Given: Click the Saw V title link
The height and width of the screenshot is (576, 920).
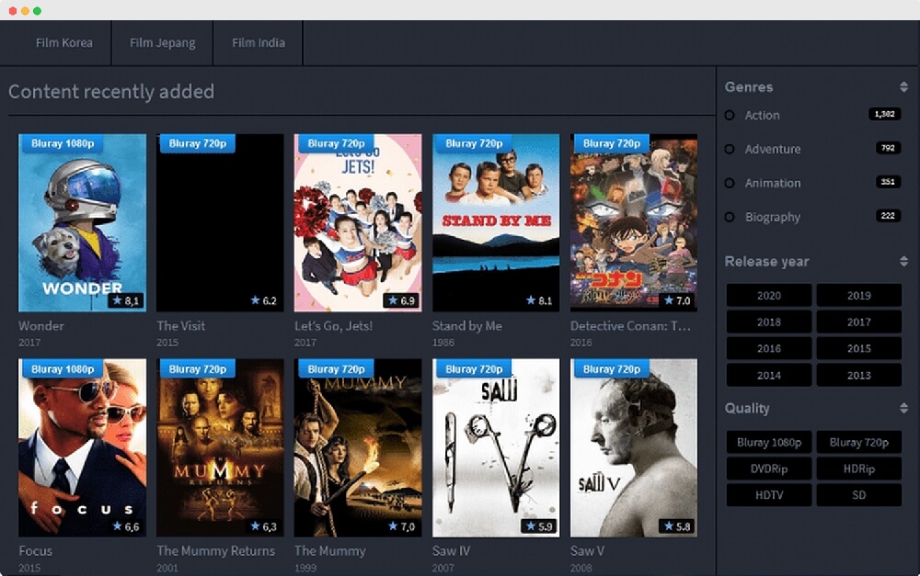Looking at the screenshot, I should tap(587, 551).
